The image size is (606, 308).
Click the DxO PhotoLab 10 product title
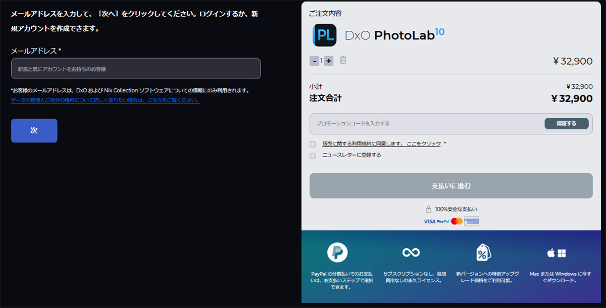click(x=394, y=34)
